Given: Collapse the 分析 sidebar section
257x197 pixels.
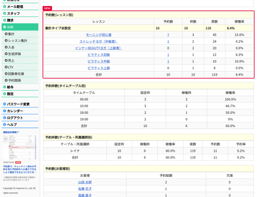Looking at the screenshot, I should [20, 27].
